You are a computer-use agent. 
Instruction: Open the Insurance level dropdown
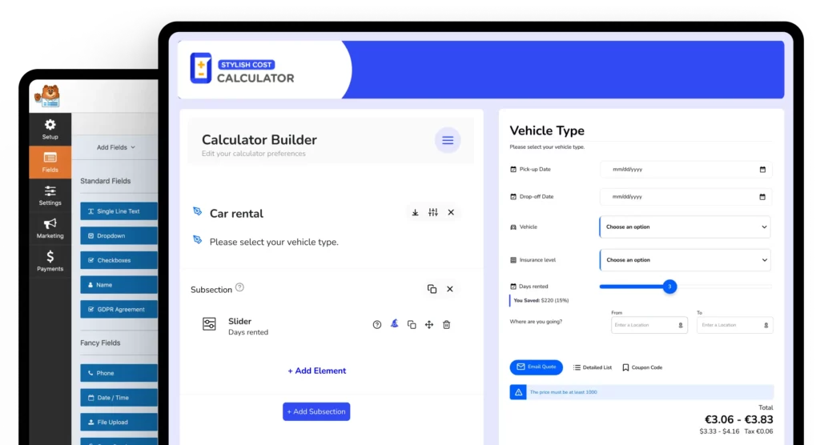(x=685, y=260)
